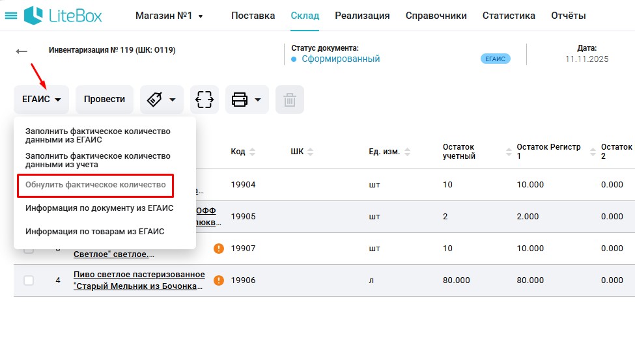The width and height of the screenshot is (635, 354).
Task: Expand the printer options dropdown arrow
Action: click(x=258, y=100)
